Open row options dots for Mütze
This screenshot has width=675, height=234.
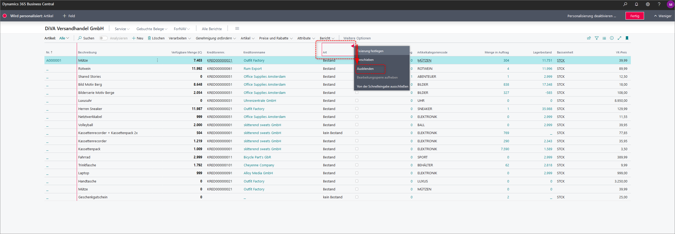click(x=157, y=60)
